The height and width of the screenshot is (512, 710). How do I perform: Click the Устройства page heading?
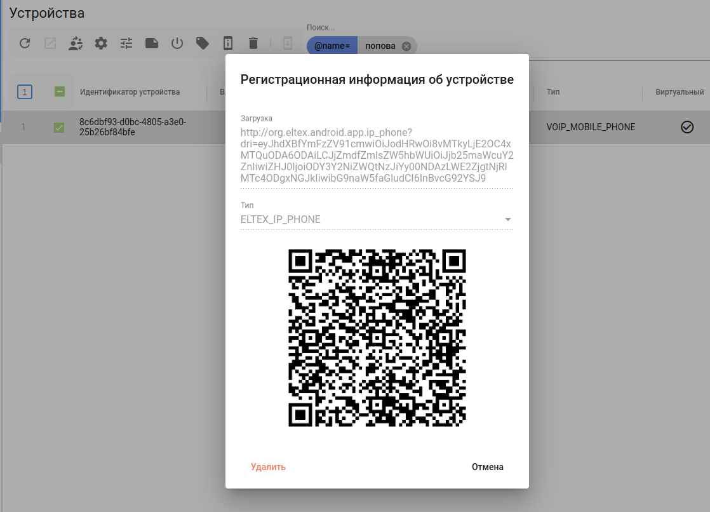46,13
